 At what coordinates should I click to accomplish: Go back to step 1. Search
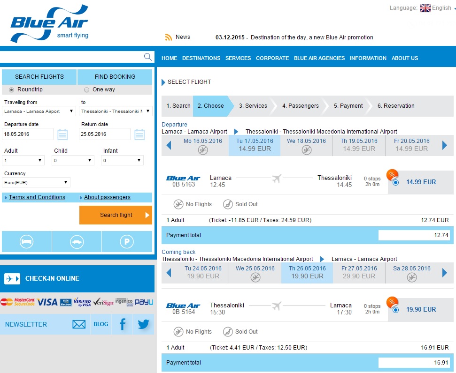pyautogui.click(x=178, y=106)
